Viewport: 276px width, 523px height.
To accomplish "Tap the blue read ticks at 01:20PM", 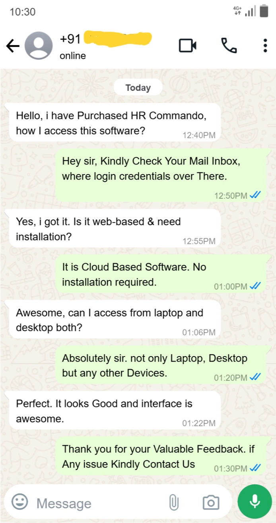I will click(255, 376).
